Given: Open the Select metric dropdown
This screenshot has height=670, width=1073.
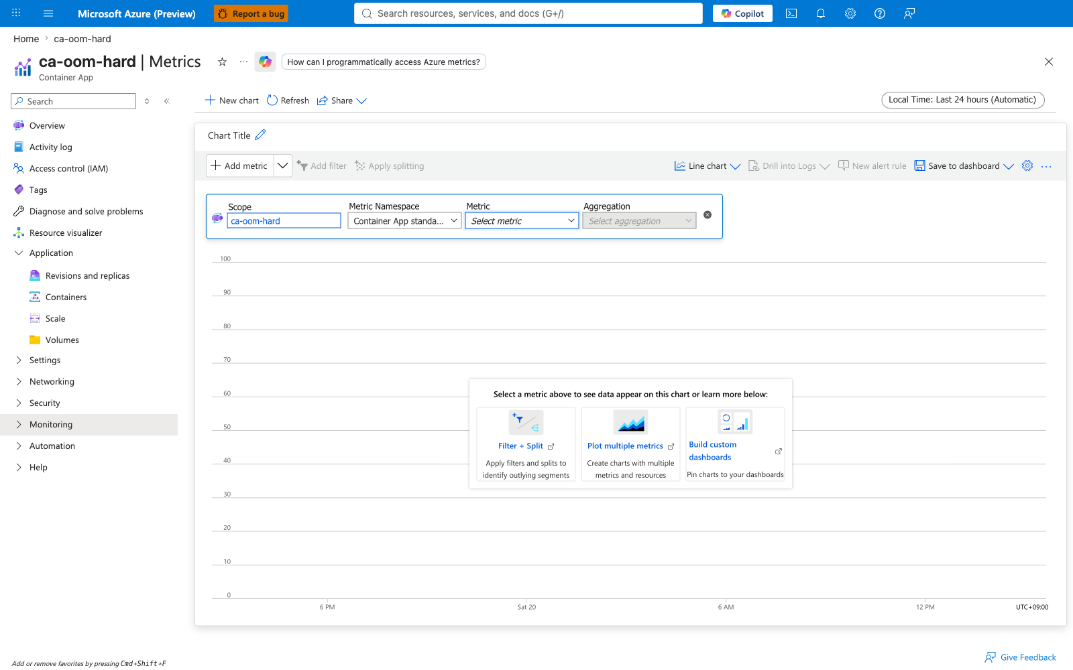Looking at the screenshot, I should pos(522,221).
